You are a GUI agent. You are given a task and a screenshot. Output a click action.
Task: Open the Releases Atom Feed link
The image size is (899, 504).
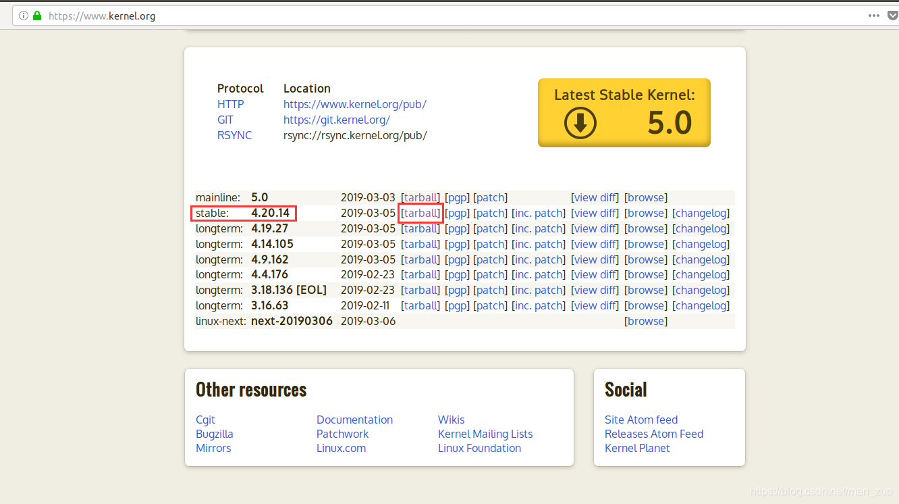654,434
